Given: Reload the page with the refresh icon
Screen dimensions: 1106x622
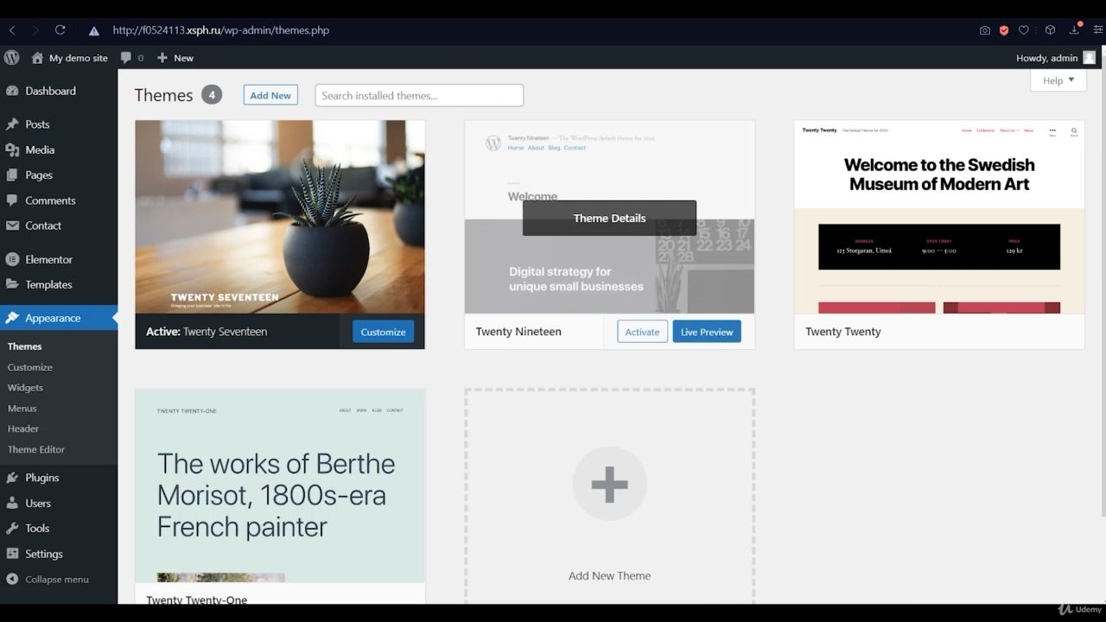Looking at the screenshot, I should pyautogui.click(x=60, y=30).
